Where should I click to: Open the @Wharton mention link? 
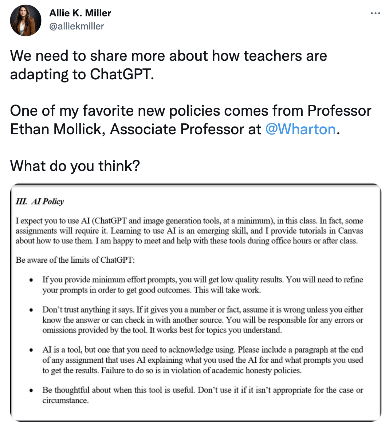[300, 129]
